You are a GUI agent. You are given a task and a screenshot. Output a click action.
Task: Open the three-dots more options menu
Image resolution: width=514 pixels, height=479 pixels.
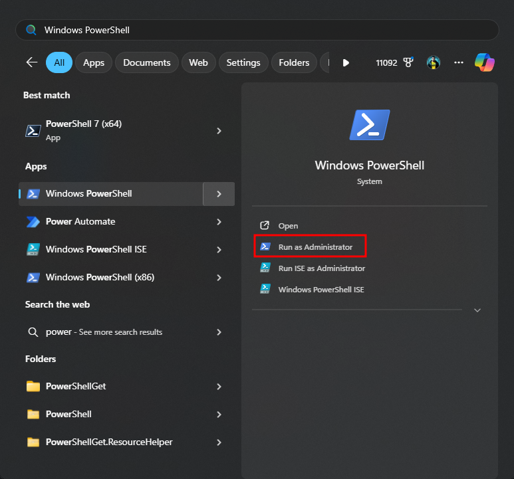pyautogui.click(x=459, y=62)
